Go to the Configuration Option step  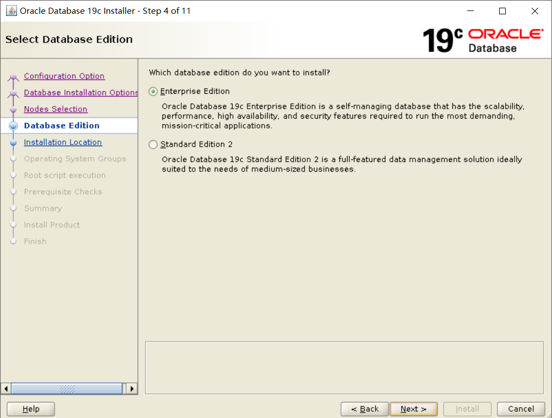[64, 76]
